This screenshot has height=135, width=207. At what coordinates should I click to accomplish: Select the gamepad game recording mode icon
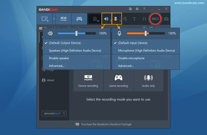point(79,19)
